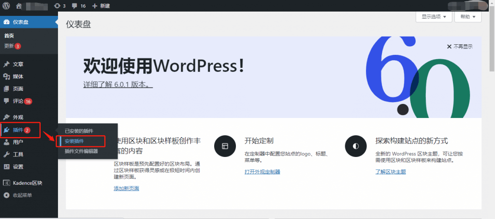Click the 开始定制 heading
The image size is (495, 219).
[x=259, y=141]
